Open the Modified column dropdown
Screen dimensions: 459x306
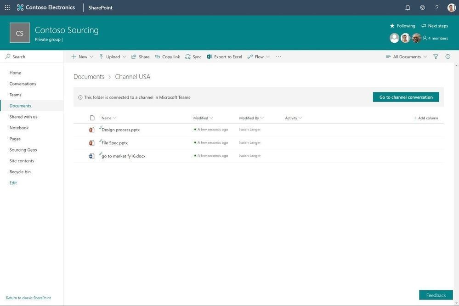pos(203,118)
